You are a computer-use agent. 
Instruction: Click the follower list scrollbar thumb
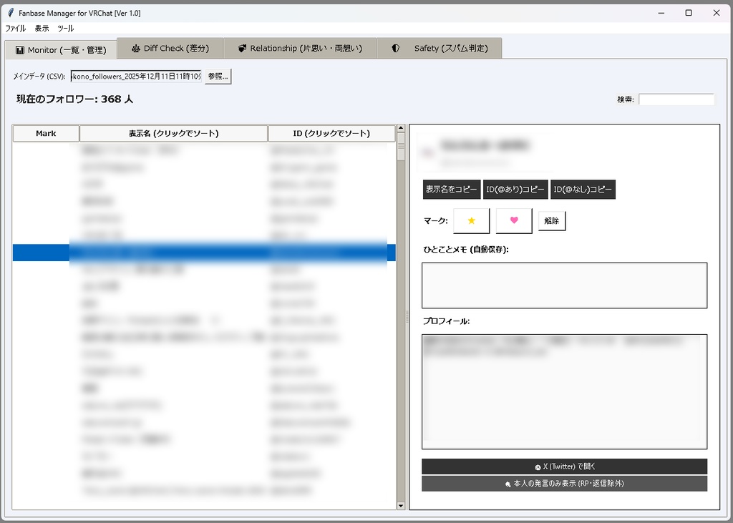tap(401, 147)
